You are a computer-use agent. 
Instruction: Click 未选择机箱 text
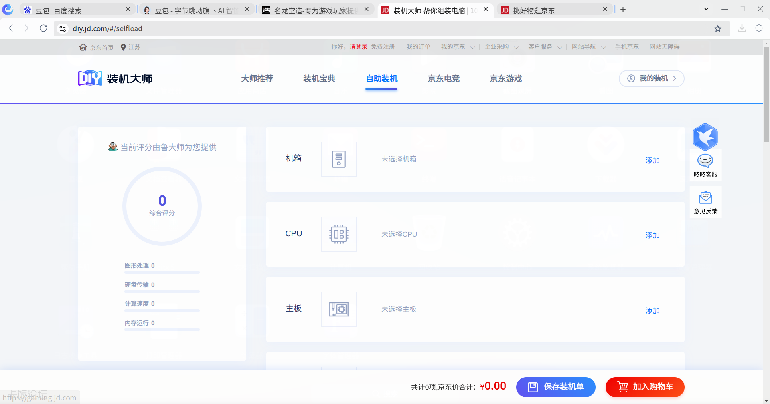tap(399, 159)
